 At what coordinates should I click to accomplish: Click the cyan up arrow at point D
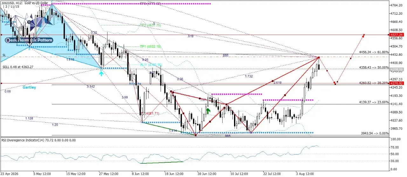click(101, 73)
